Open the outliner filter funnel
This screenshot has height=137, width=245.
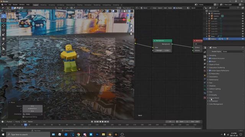(x=238, y=8)
